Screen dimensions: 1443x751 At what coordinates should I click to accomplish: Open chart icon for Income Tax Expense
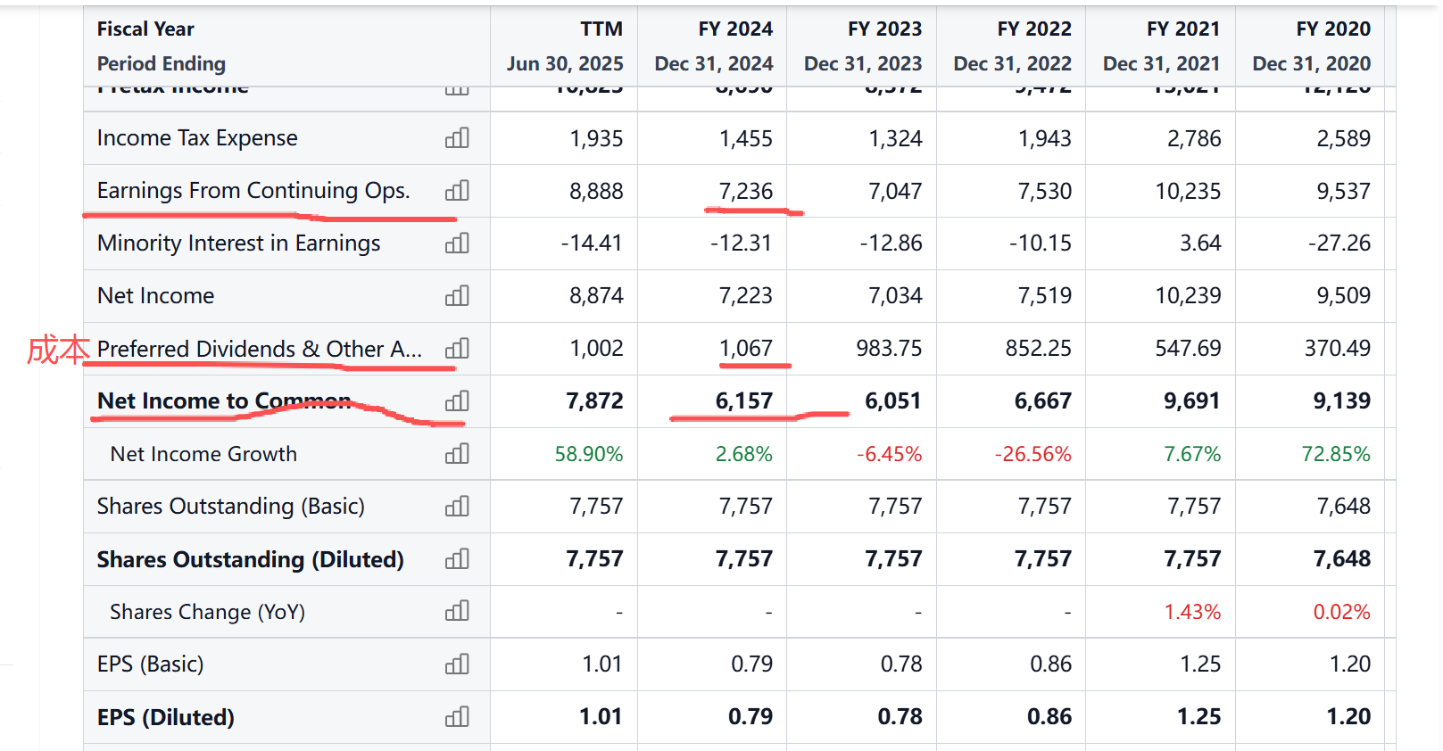[x=457, y=138]
